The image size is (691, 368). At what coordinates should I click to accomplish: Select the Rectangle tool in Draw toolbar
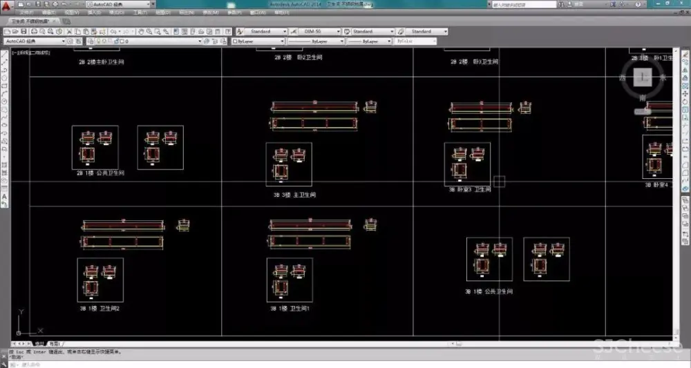coord(4,86)
